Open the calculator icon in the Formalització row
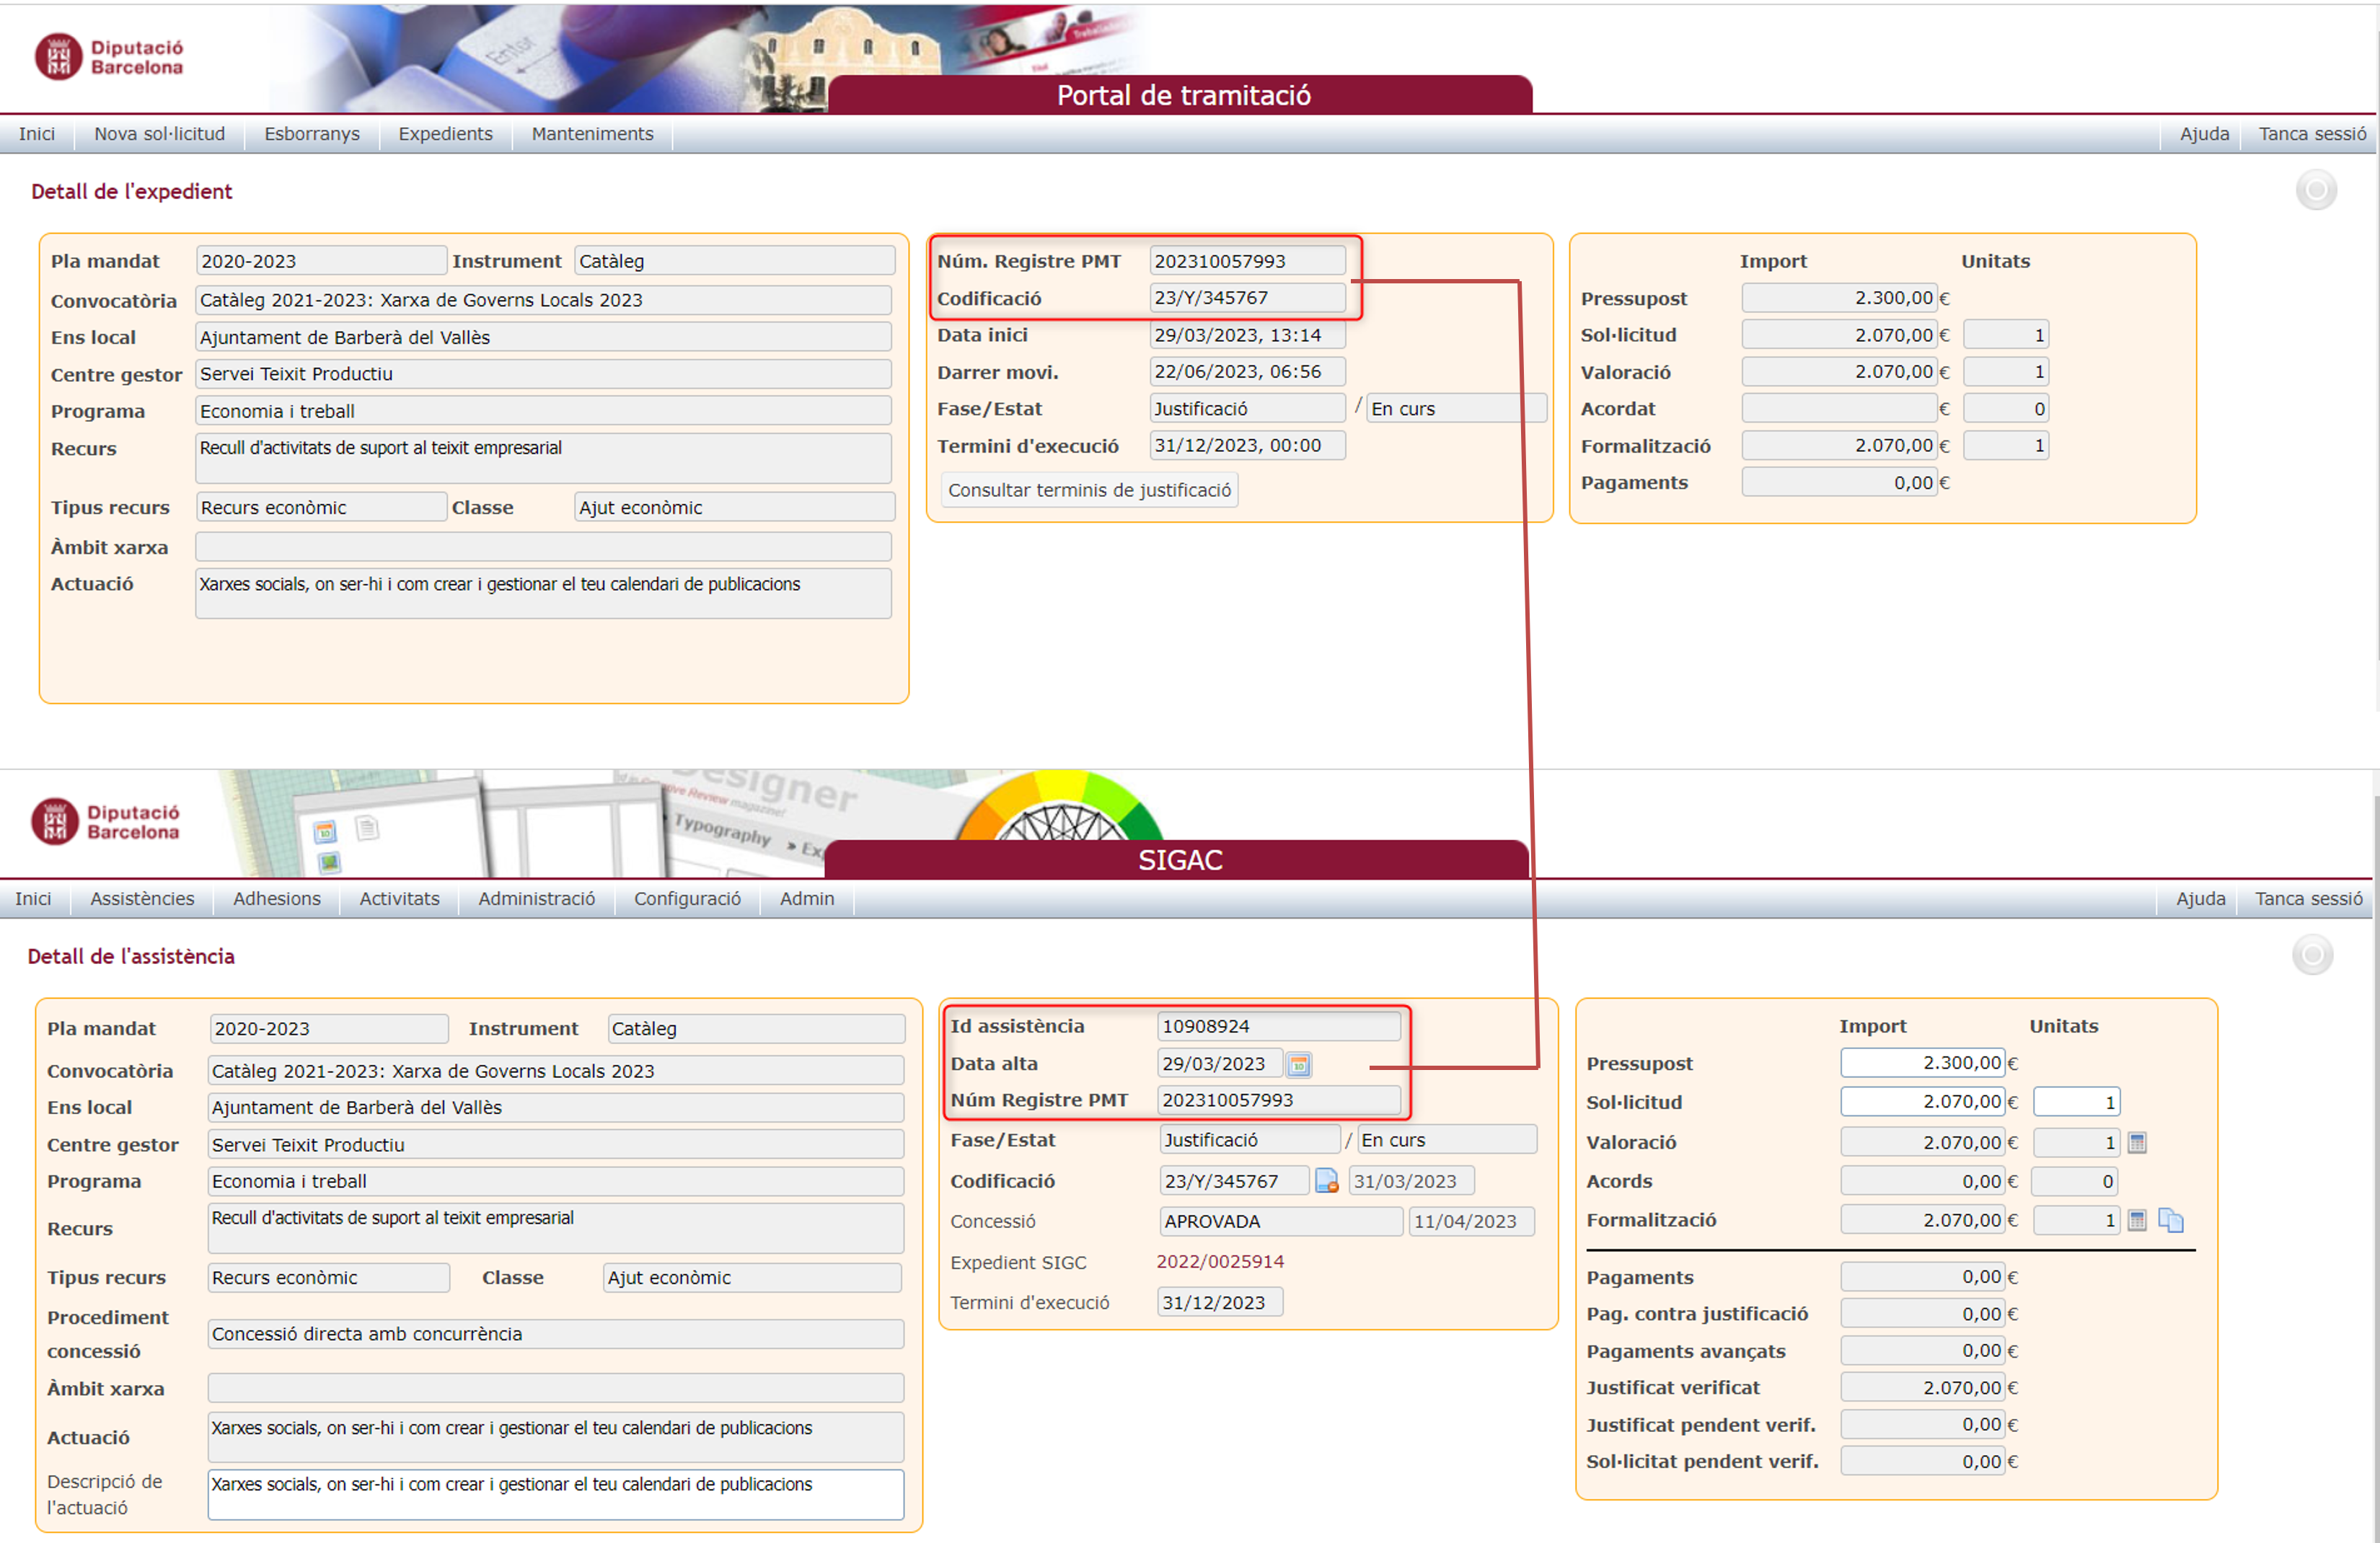Screen dimensions: 2380x1543 pos(2137,1220)
